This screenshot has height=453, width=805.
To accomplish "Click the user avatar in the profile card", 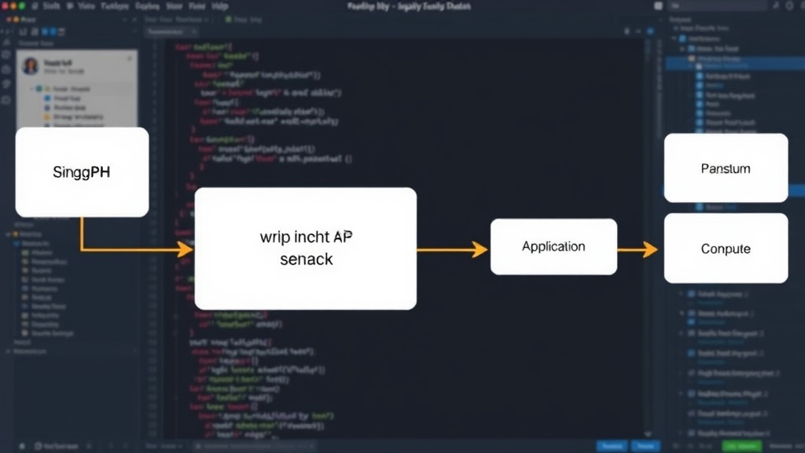I will (x=31, y=66).
